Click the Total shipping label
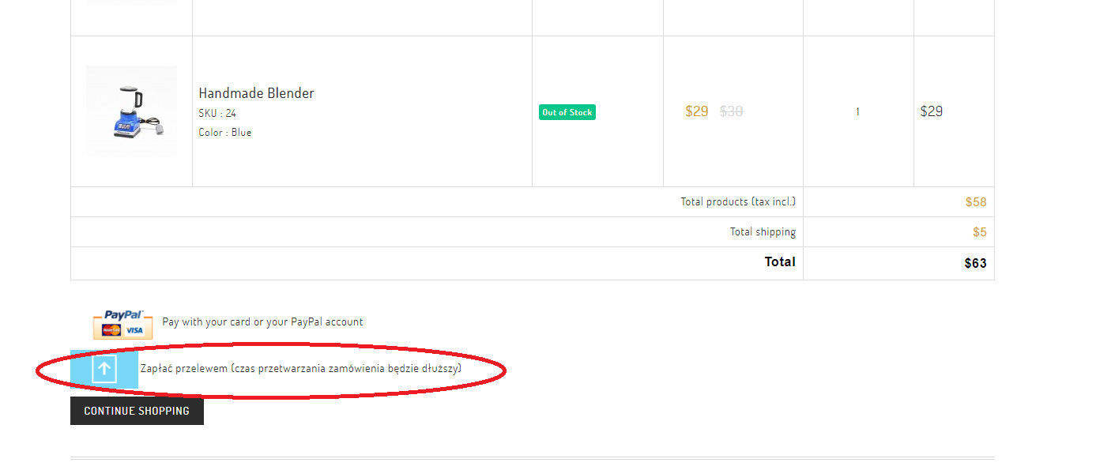The height and width of the screenshot is (470, 1115). pos(762,231)
